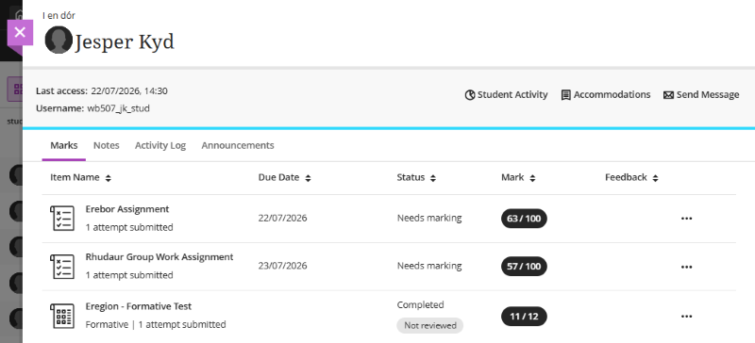
Task: Click the Item Name column header
Action: [x=75, y=177]
